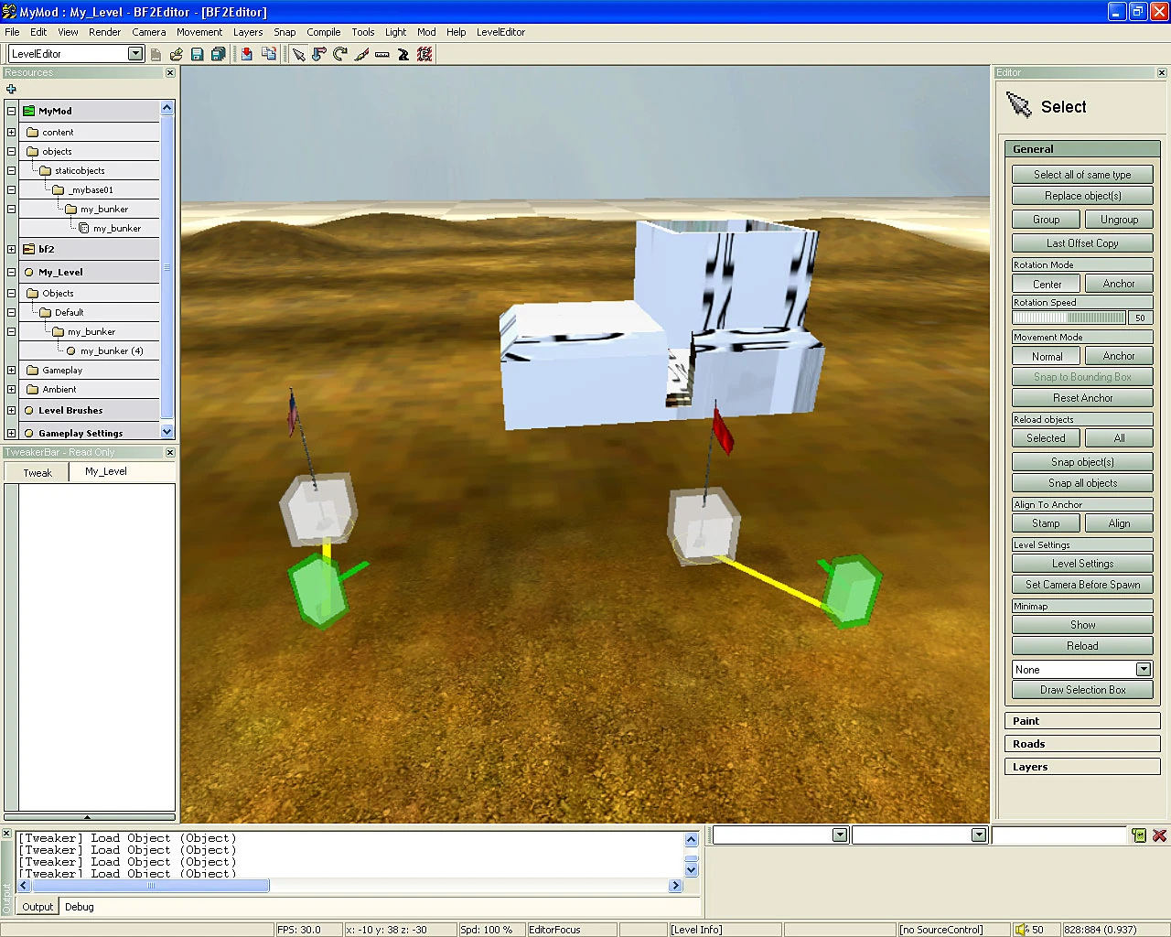Click Set Camera Before Spawn button
This screenshot has height=937, width=1171.
(1082, 585)
